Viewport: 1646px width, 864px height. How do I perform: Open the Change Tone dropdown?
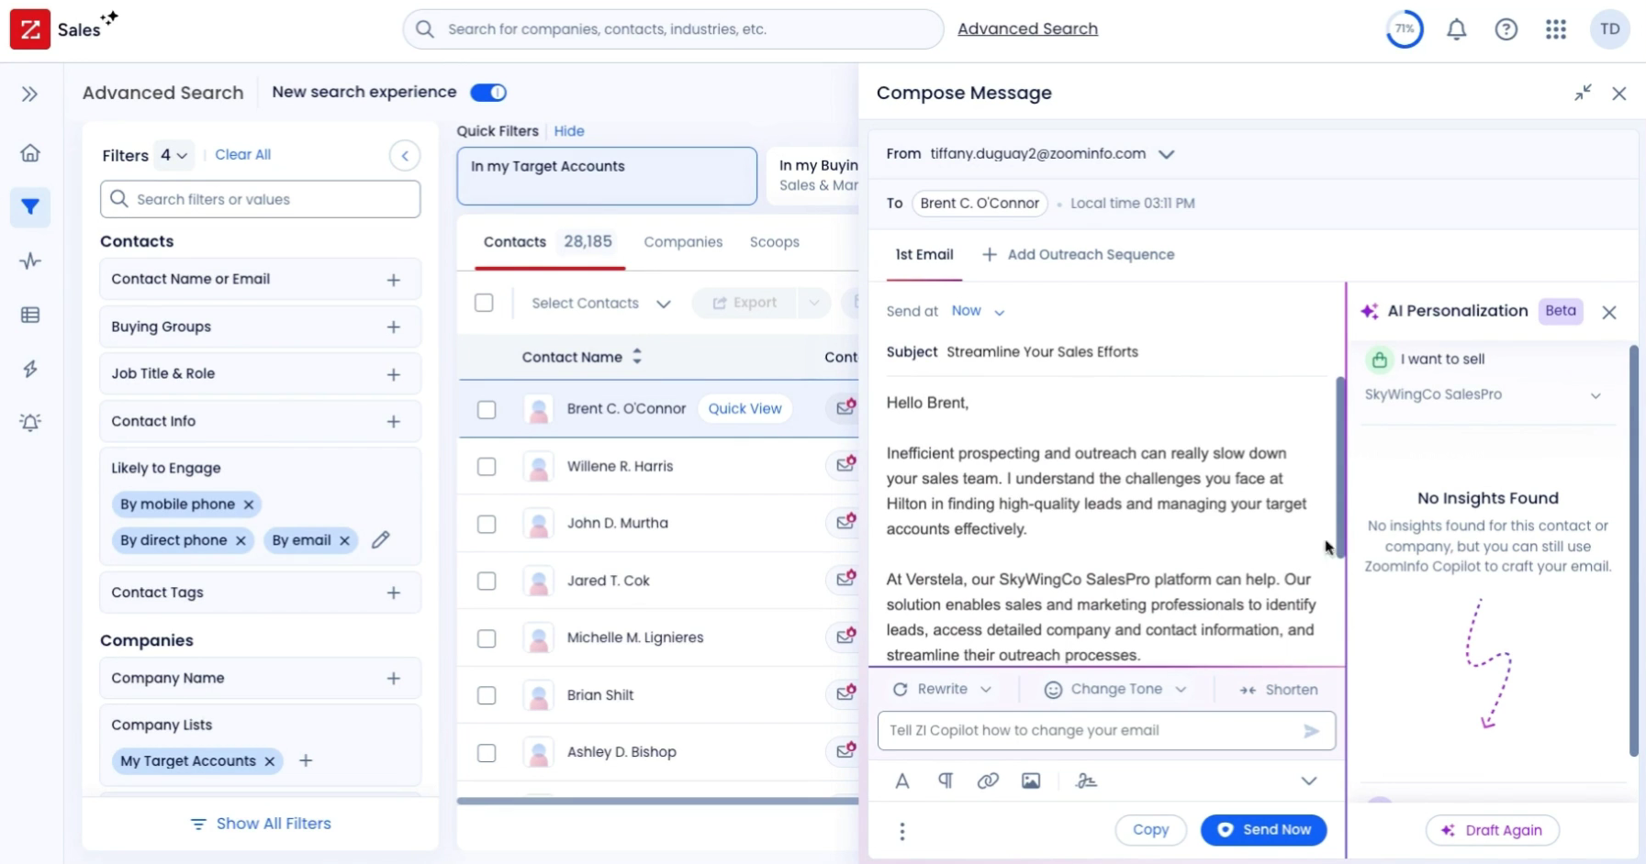pyautogui.click(x=1115, y=690)
